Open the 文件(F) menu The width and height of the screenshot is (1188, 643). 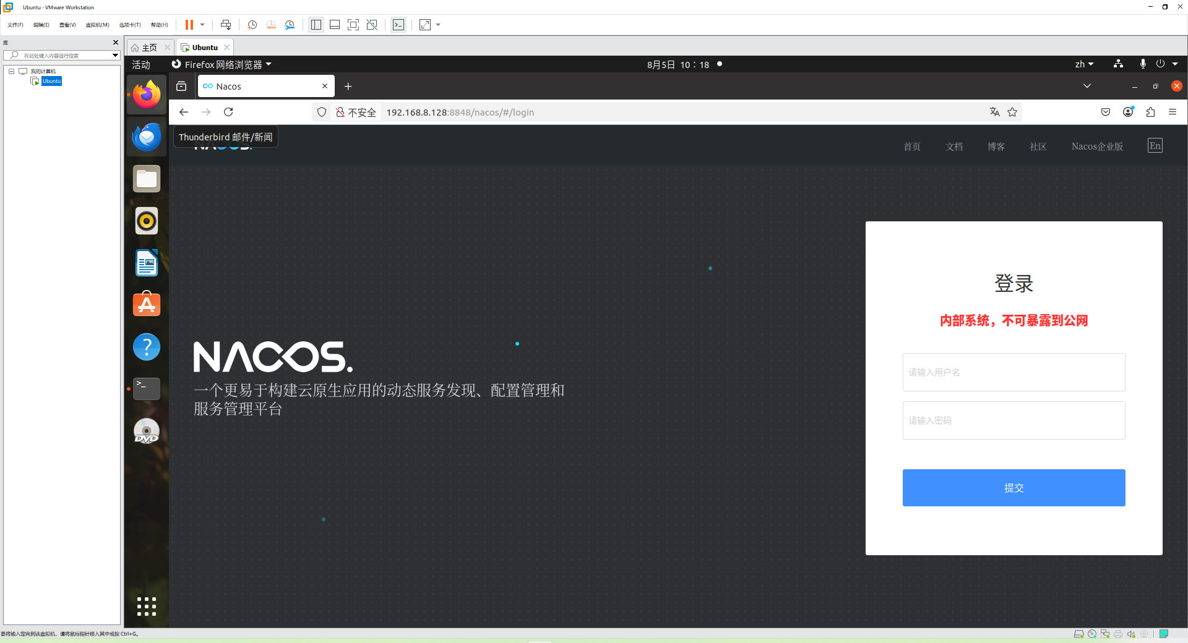[x=15, y=25]
